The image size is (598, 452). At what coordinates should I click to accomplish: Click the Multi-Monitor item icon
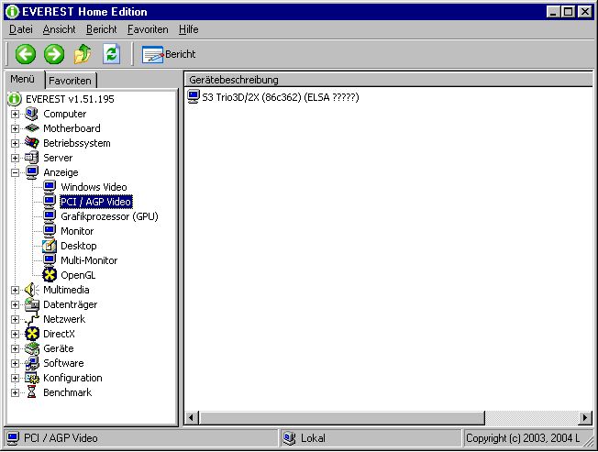point(50,260)
